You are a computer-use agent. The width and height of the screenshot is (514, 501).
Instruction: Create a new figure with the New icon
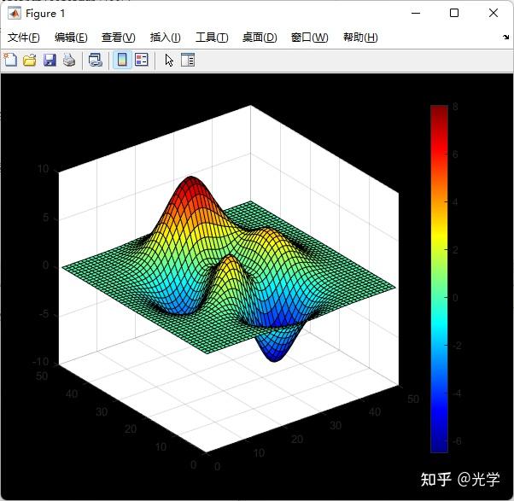[x=10, y=60]
